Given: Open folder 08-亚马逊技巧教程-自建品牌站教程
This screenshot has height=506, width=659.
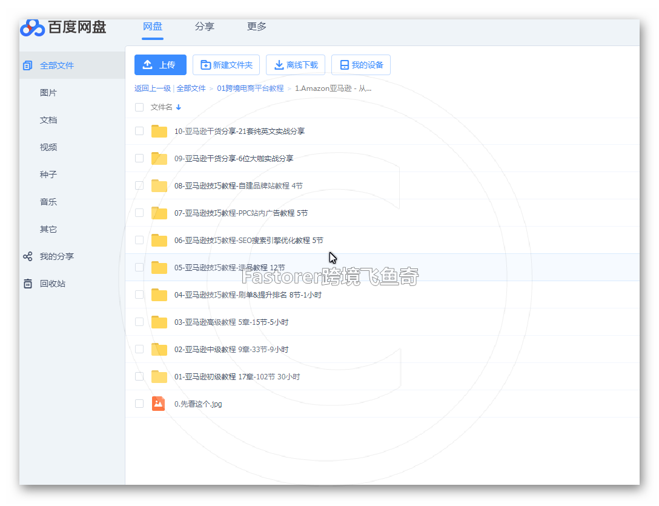Looking at the screenshot, I should point(238,186).
